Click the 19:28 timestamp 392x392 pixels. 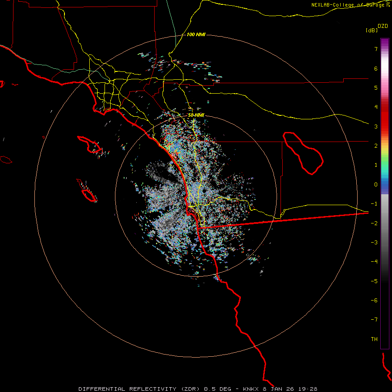click(x=308, y=389)
